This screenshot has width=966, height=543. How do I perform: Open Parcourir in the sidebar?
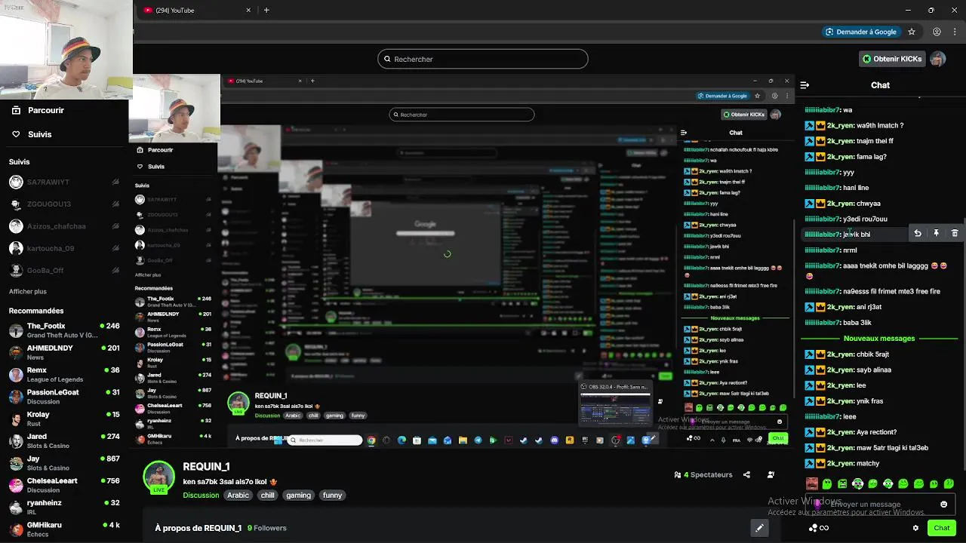(x=38, y=110)
